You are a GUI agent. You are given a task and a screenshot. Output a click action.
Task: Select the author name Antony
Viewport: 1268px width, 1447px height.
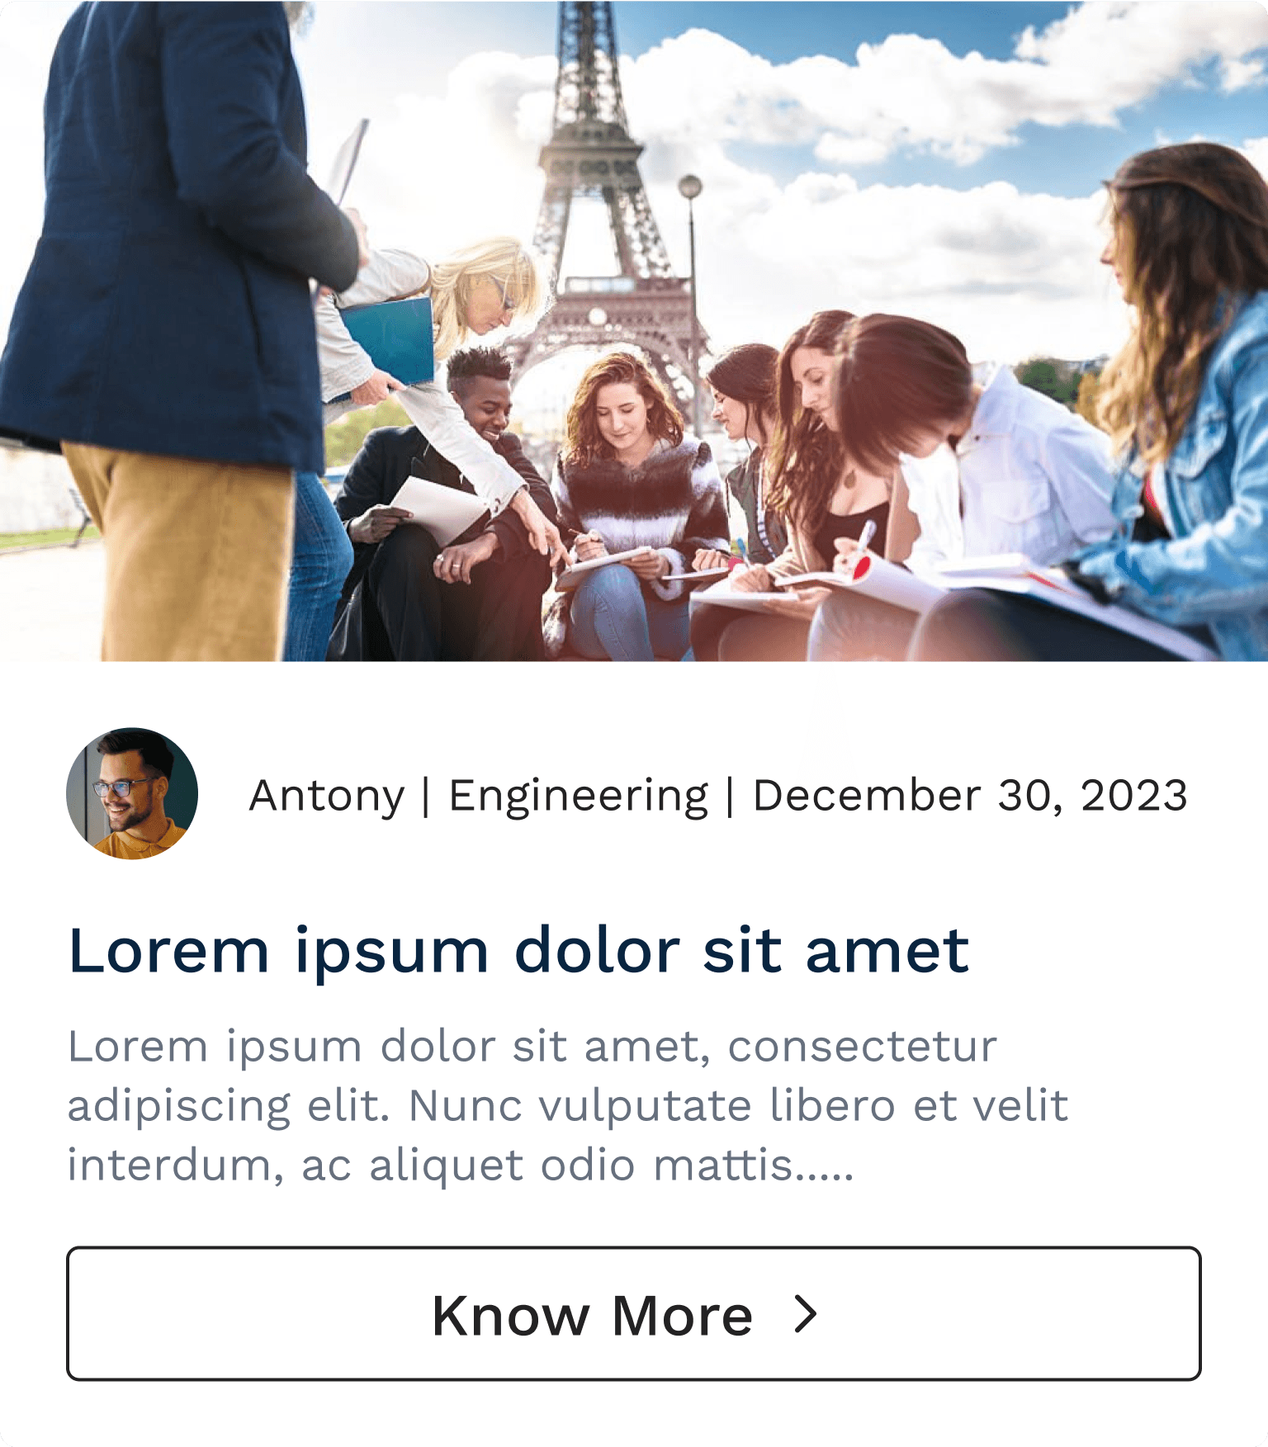tap(327, 797)
